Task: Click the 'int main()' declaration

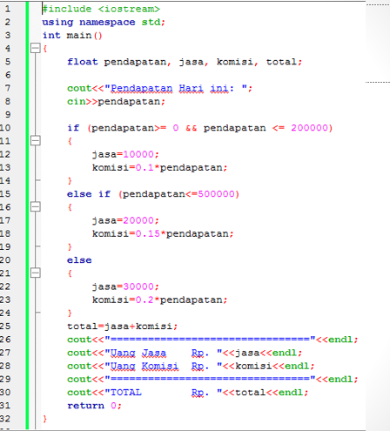Action: pyautogui.click(x=72, y=36)
